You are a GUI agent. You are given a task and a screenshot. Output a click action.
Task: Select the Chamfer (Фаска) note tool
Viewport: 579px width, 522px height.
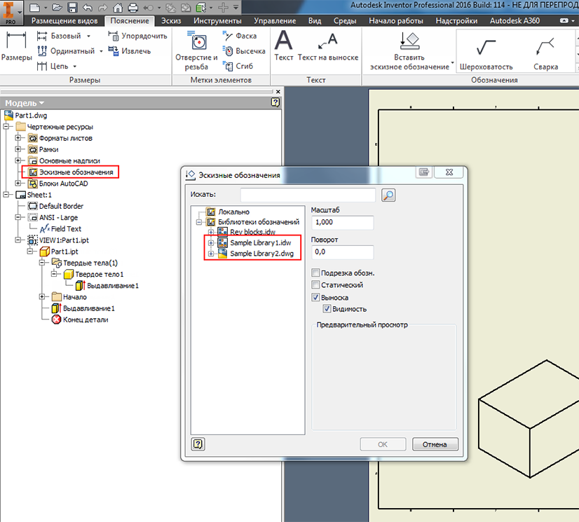[240, 36]
